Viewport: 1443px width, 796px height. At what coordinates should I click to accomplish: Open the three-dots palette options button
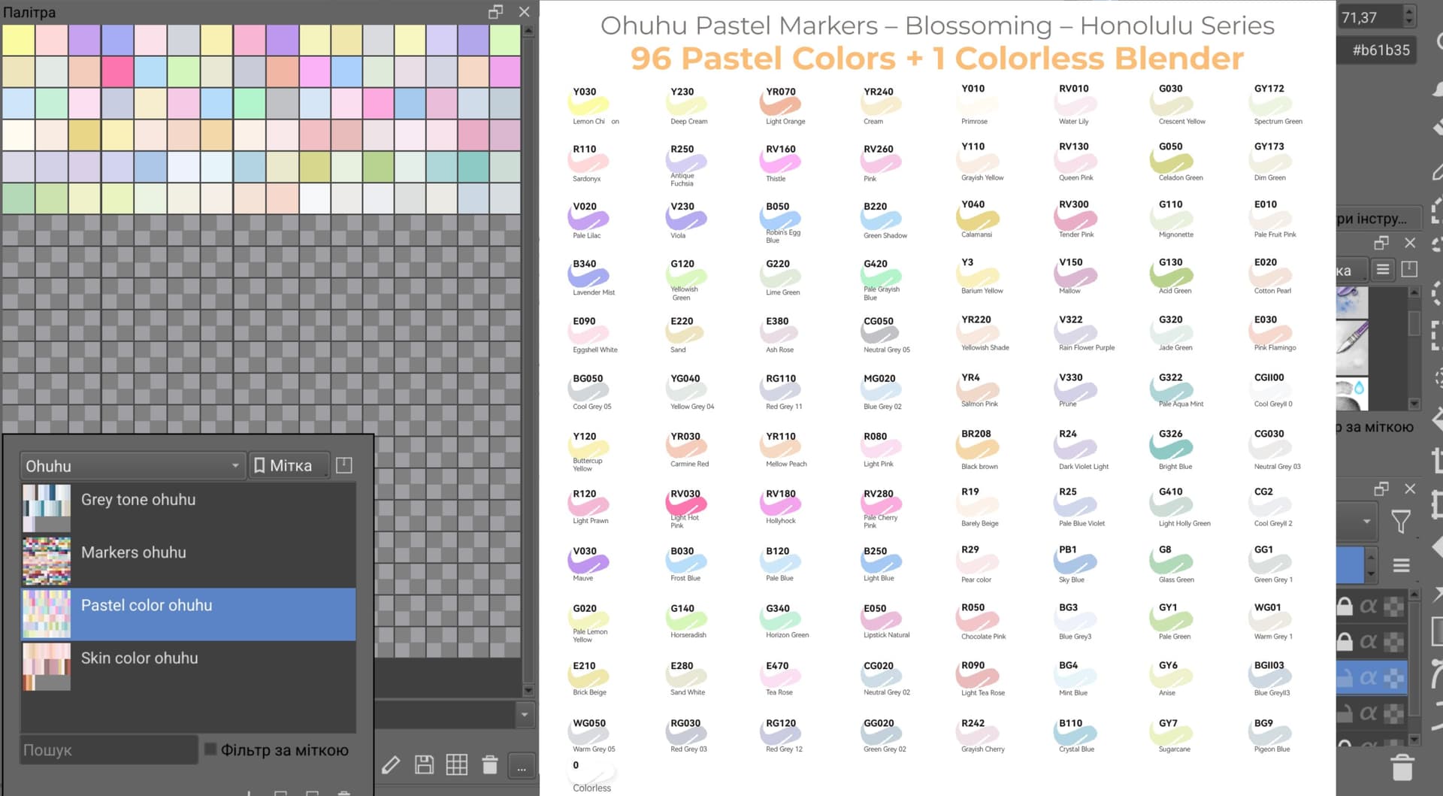pos(522,767)
